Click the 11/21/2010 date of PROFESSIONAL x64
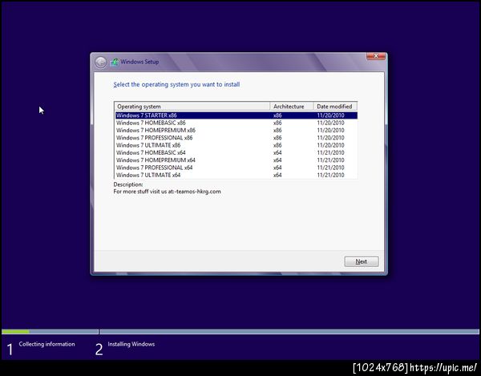The width and height of the screenshot is (481, 376). tap(330, 168)
